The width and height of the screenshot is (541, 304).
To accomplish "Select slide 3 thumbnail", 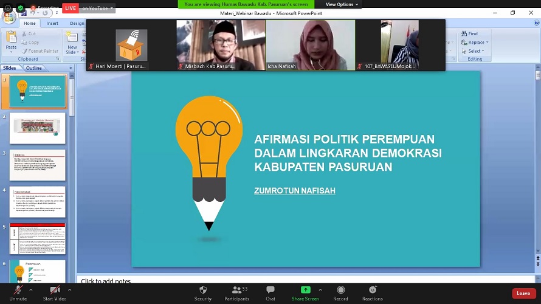I will point(37,165).
